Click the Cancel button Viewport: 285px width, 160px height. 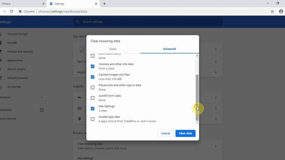pyautogui.click(x=165, y=133)
